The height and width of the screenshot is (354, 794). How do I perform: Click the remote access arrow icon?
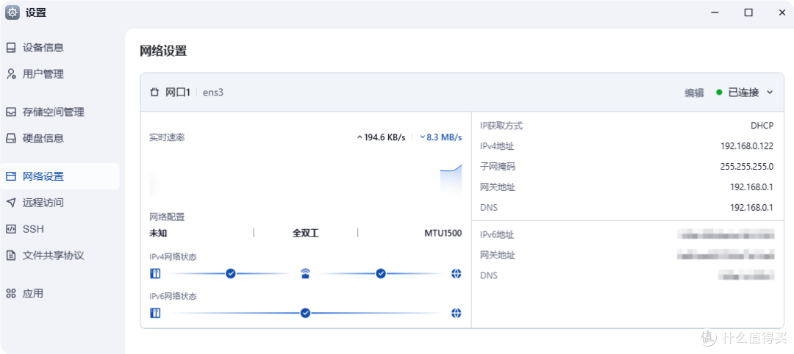(11, 203)
